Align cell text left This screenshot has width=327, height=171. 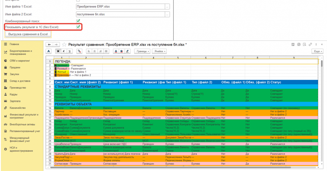click(89, 51)
